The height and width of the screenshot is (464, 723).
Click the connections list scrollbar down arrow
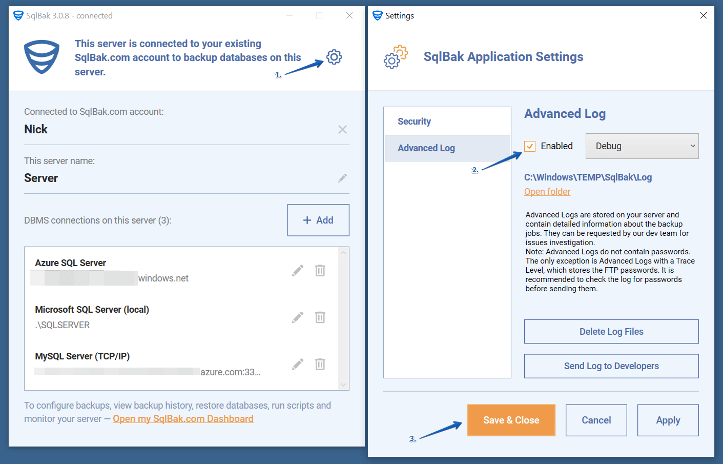pos(344,385)
